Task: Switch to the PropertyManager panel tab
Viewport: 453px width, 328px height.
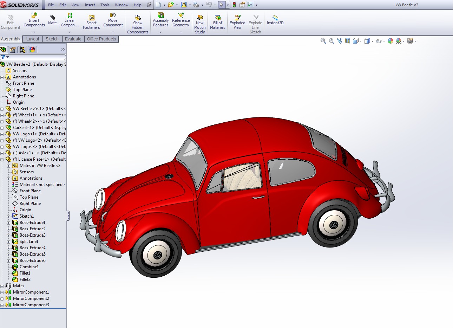Action: [x=13, y=50]
